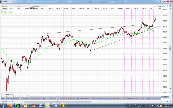Open the GBP/USD symbol dropdown
Viewport: 173px width, 108px height.
pos(8,6)
